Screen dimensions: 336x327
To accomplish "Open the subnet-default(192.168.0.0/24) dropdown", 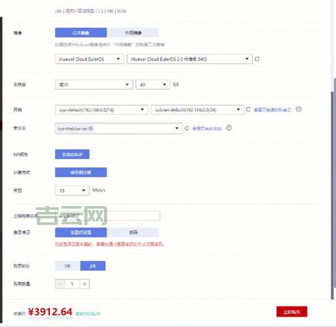I will [x=197, y=110].
